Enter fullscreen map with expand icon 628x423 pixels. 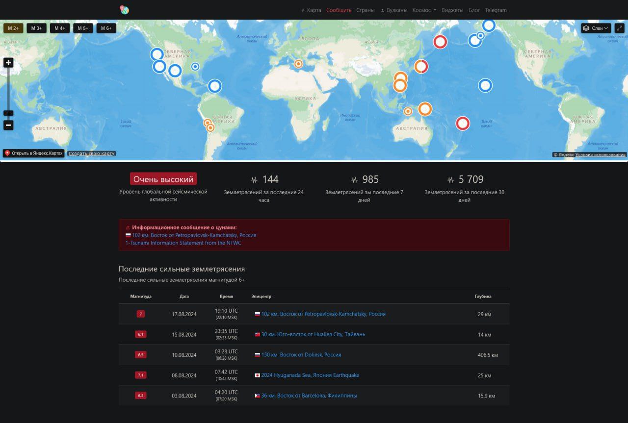tap(620, 28)
